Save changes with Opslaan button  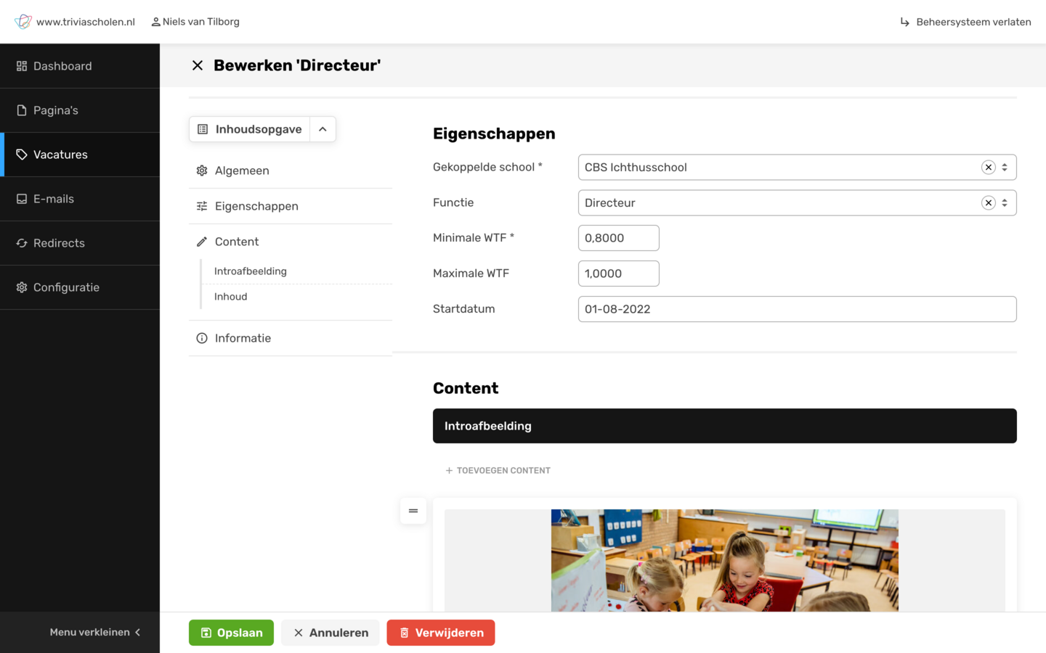231,633
